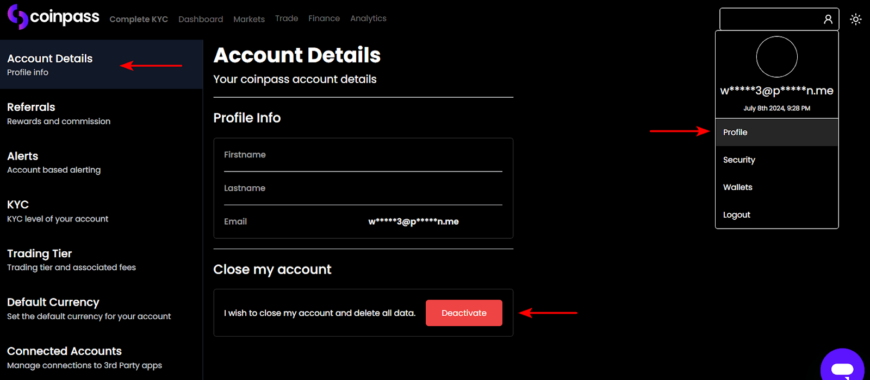
Task: Toggle the light/dark theme sun icon
Action: pos(856,20)
